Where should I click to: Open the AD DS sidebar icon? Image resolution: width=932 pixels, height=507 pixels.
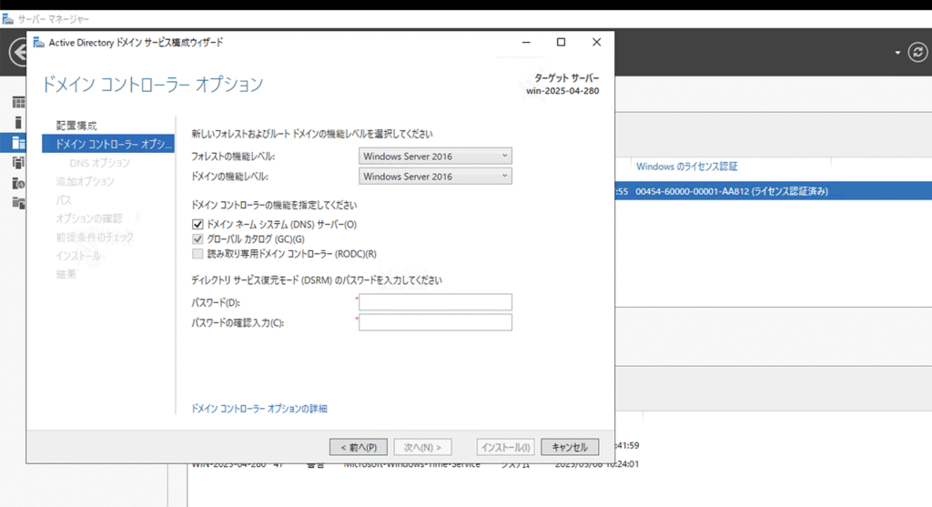click(18, 163)
